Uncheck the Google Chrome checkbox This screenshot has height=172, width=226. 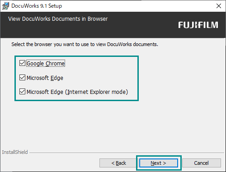22,63
